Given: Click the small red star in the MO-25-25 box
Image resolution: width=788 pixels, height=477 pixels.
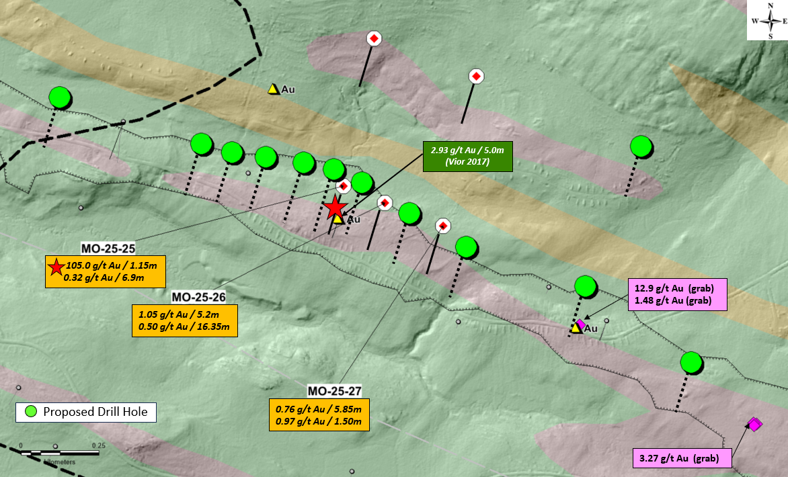Looking at the screenshot, I should (x=56, y=266).
